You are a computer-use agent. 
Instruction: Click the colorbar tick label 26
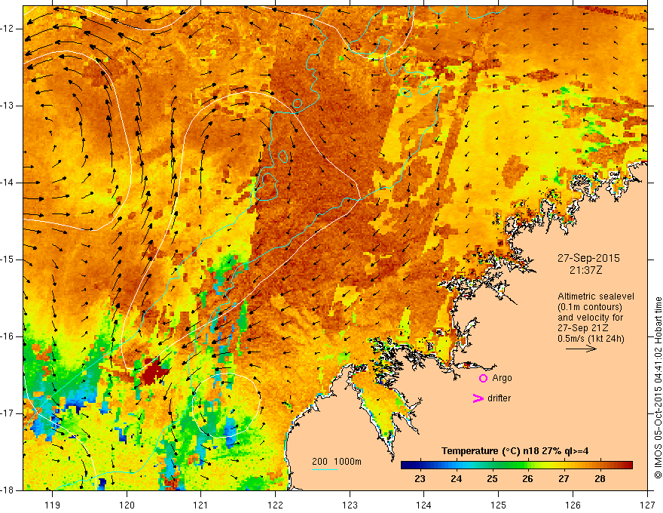(527, 479)
